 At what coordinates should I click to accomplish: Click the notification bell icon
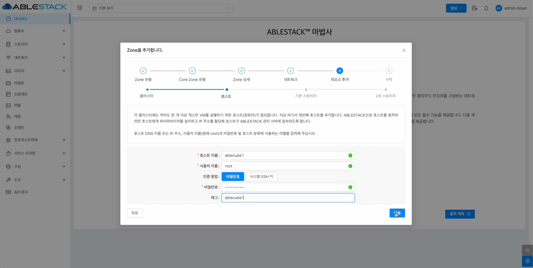[486, 8]
